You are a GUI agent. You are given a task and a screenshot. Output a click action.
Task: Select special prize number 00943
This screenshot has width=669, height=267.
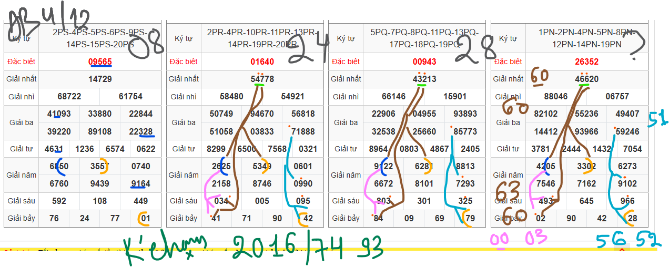424,61
